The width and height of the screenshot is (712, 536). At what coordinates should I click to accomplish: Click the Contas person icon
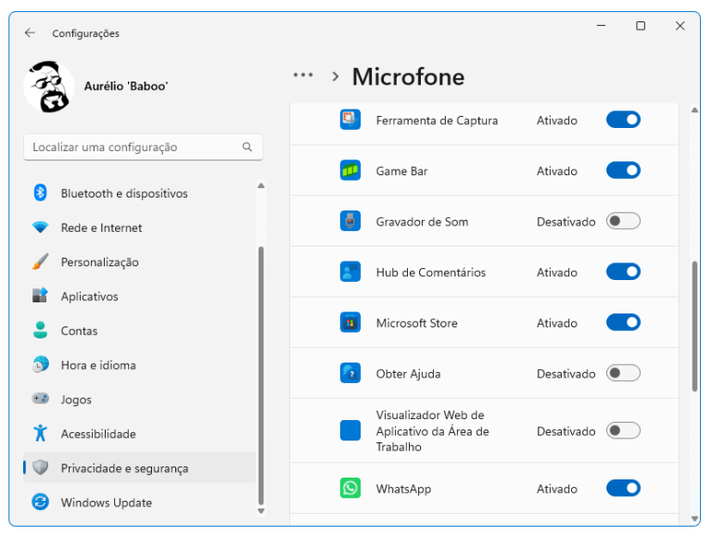[41, 330]
